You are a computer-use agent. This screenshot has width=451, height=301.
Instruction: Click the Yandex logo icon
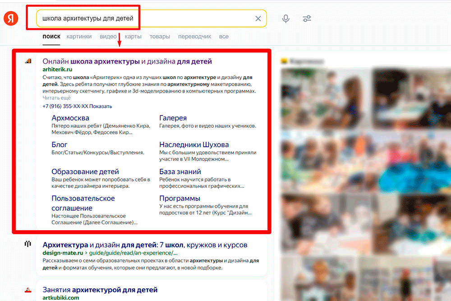11,19
